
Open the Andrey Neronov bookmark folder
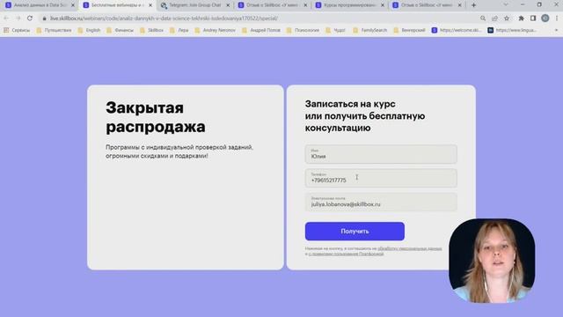215,30
